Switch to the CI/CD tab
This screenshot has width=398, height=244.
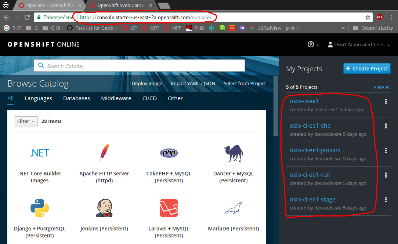click(149, 98)
